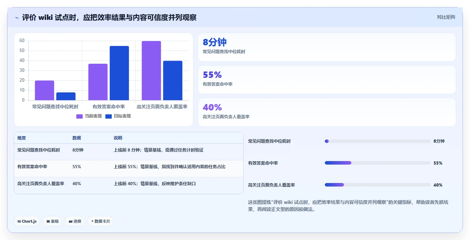Click the 8分钟 value beside progress bar
This screenshot has width=470, height=240.
click(439, 141)
